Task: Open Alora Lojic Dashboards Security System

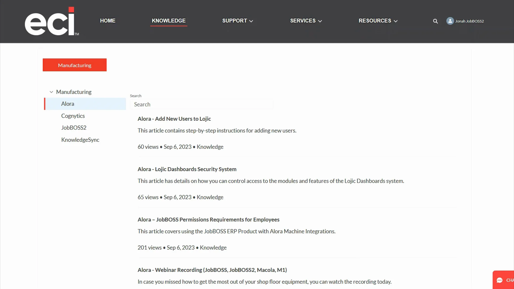Action: tap(187, 169)
